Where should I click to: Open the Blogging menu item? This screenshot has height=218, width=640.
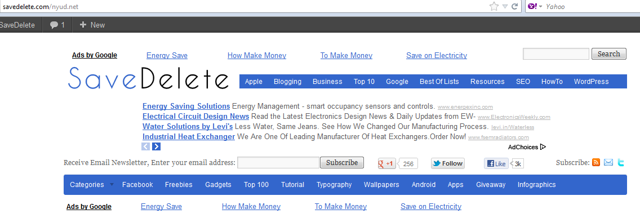[287, 82]
